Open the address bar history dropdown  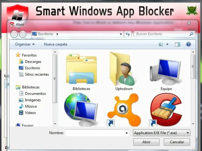coord(121,34)
